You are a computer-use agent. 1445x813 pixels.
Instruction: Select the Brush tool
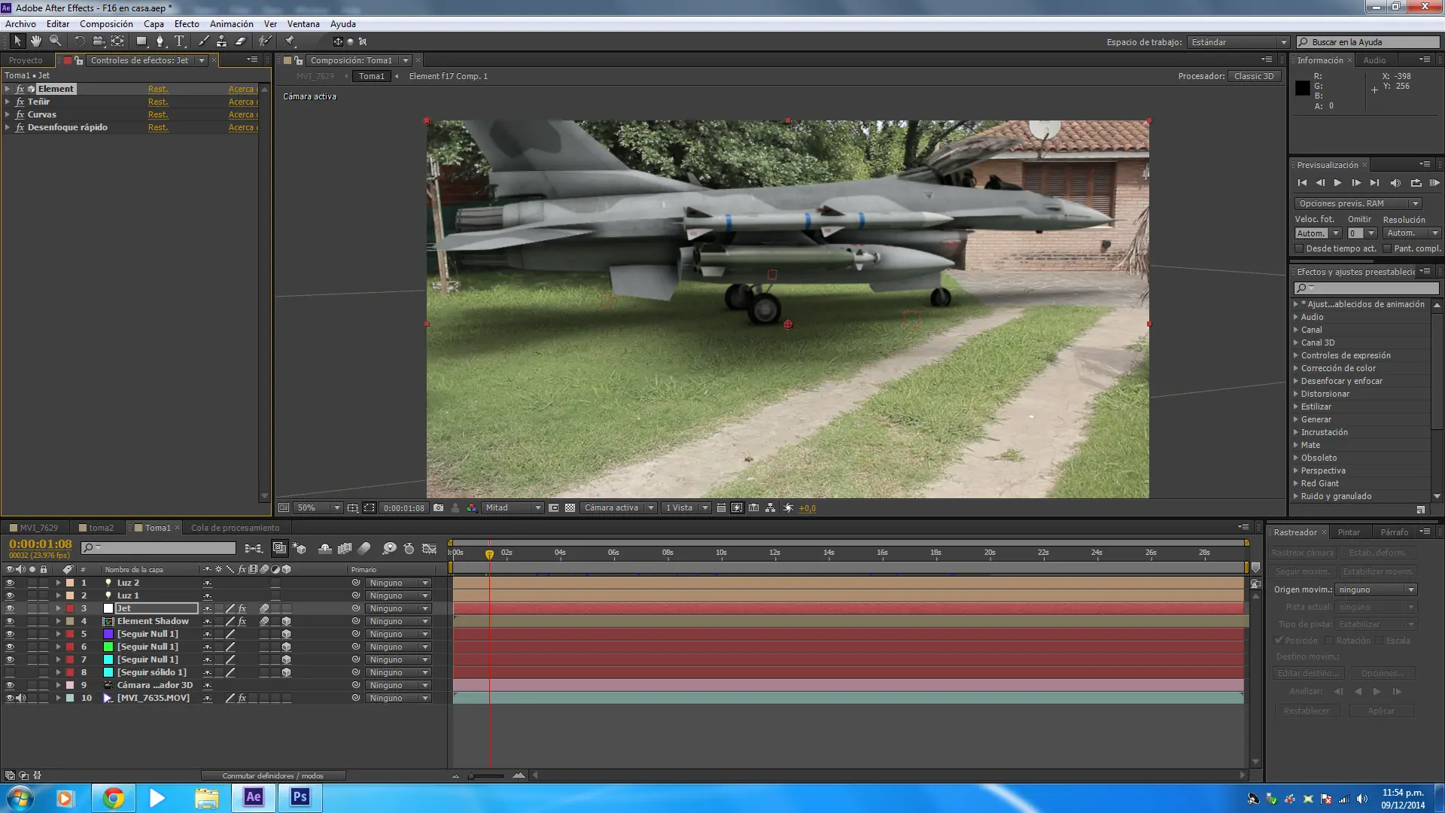203,41
